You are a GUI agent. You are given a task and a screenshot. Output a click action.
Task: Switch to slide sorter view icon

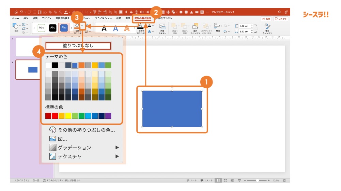[225, 180]
